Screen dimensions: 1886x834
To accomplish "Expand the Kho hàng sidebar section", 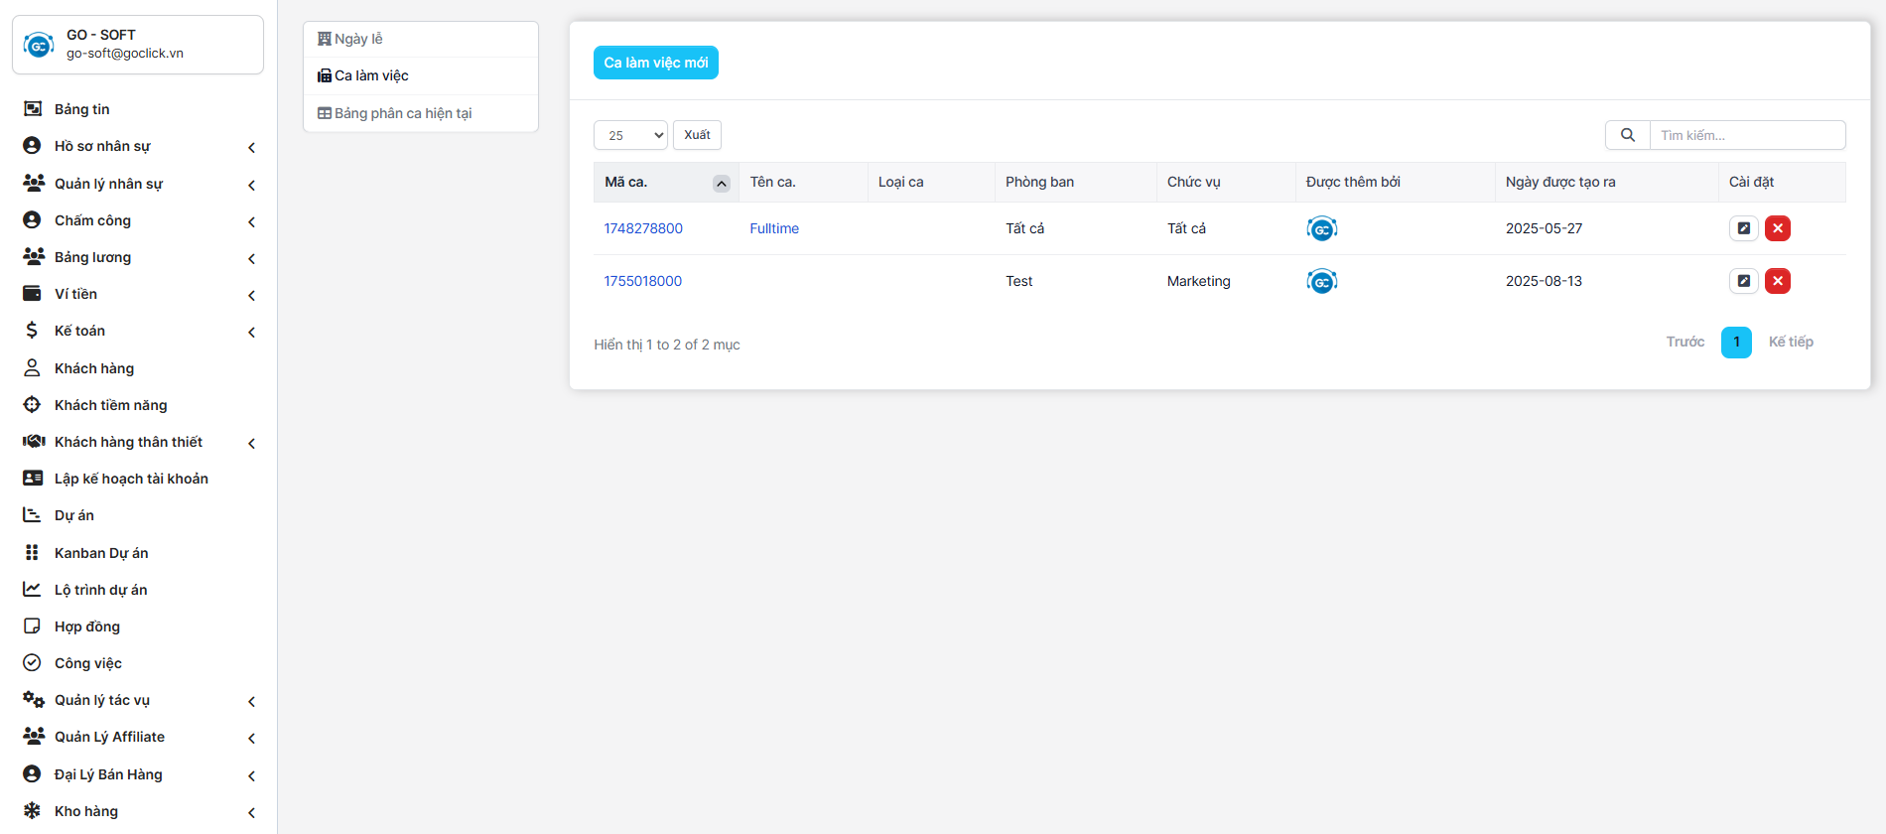I will click(86, 811).
